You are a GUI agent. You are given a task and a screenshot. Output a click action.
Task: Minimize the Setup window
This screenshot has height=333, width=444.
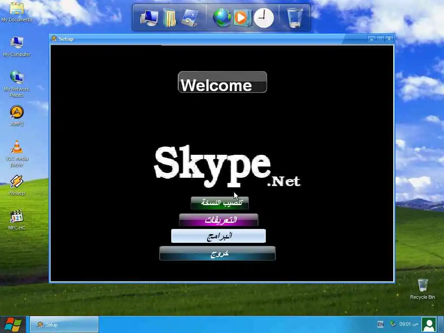pos(372,39)
